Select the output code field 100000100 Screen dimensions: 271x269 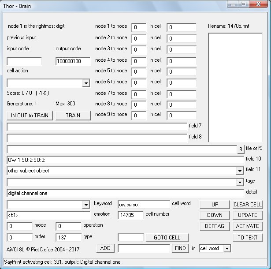(x=73, y=61)
